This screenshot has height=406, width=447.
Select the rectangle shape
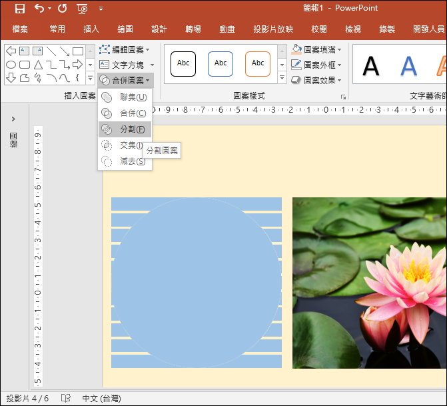tap(78, 51)
